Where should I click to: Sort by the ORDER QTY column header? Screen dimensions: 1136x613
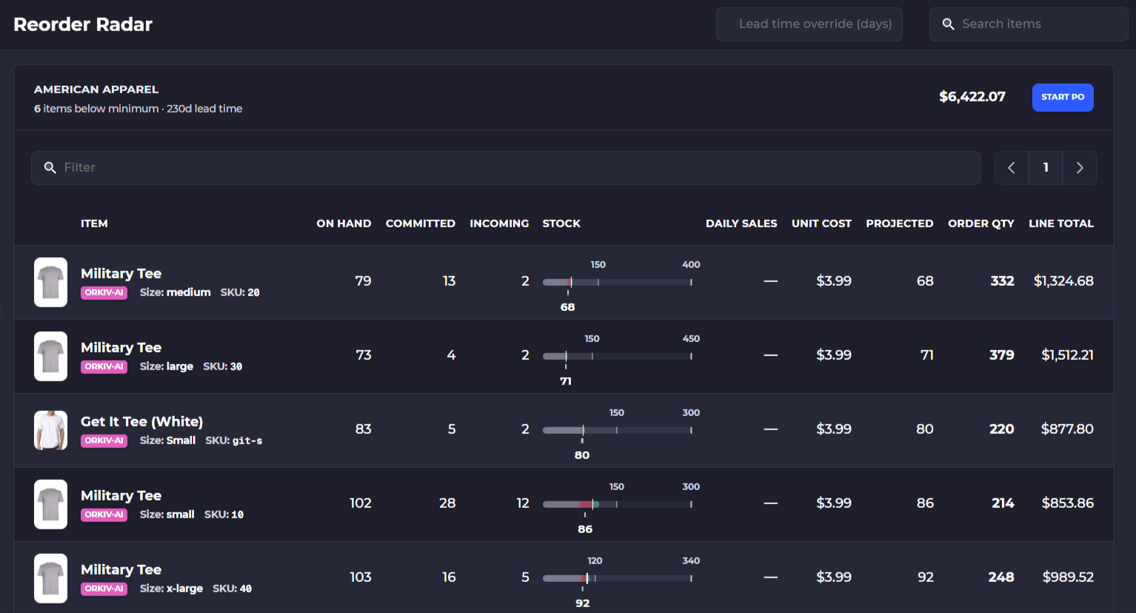(x=981, y=224)
